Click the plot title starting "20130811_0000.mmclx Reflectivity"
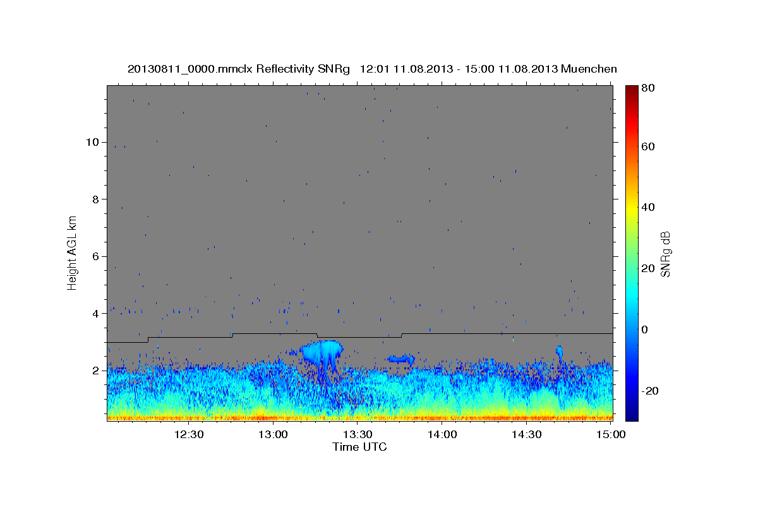758x505 pixels. (x=372, y=69)
